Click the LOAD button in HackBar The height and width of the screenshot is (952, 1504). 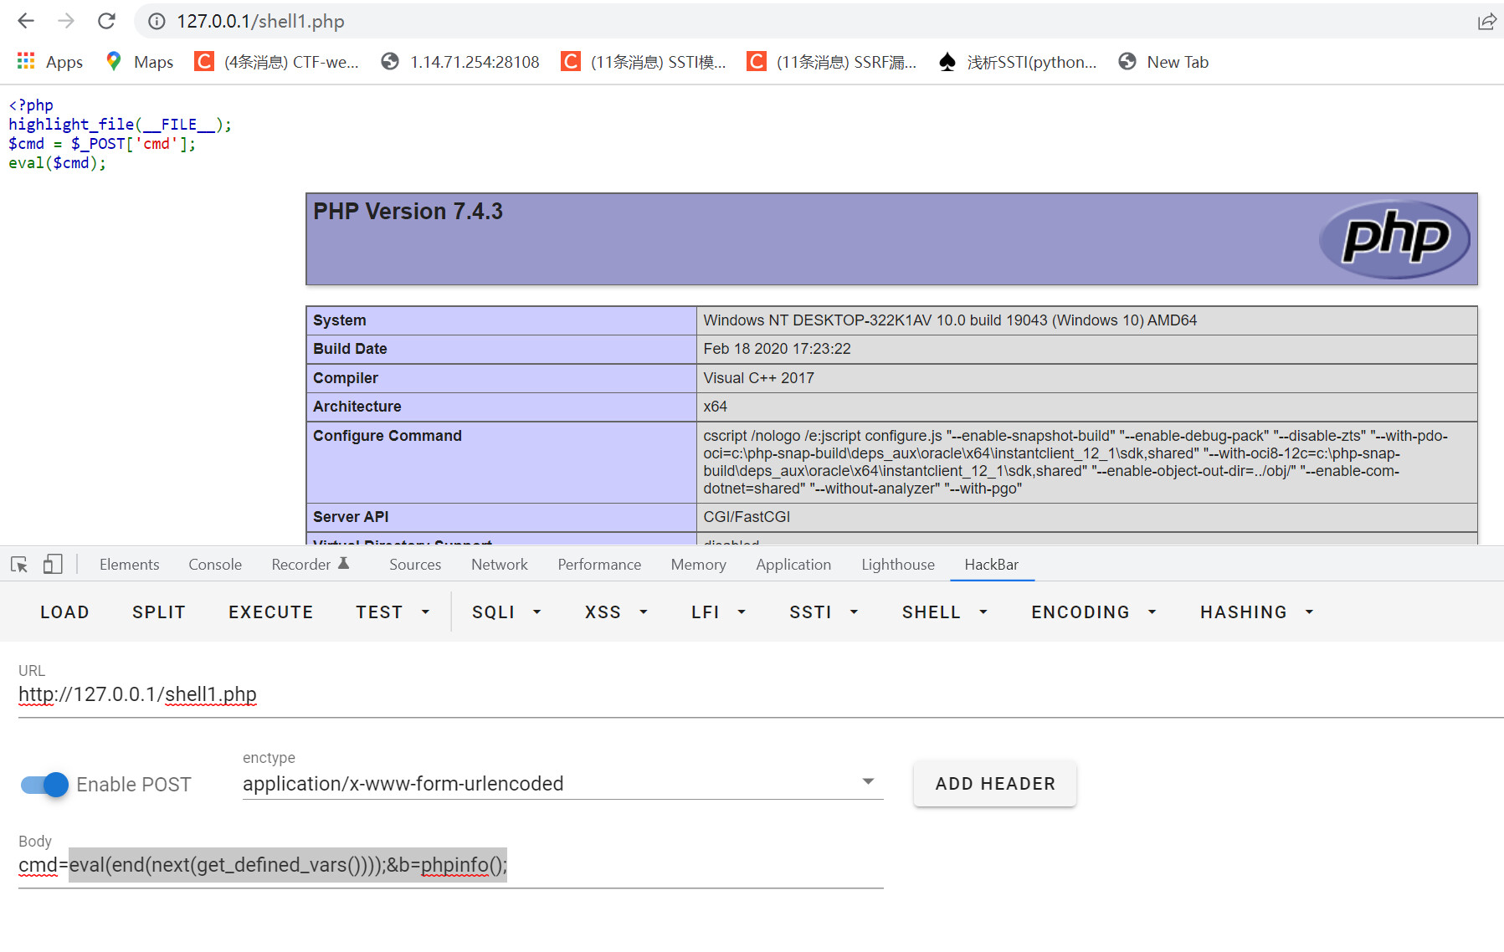[x=64, y=612]
